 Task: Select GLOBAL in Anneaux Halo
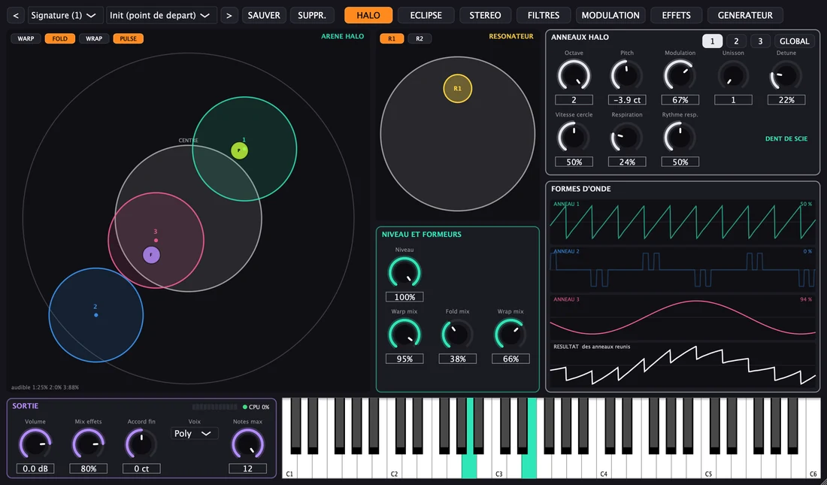795,41
